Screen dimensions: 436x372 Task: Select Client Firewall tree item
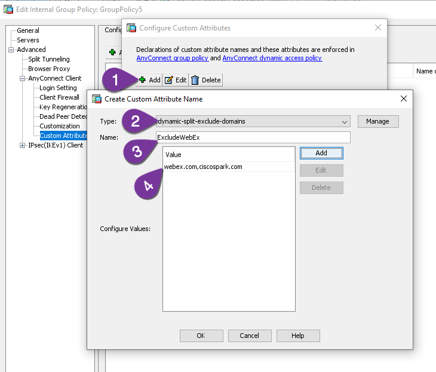59,97
